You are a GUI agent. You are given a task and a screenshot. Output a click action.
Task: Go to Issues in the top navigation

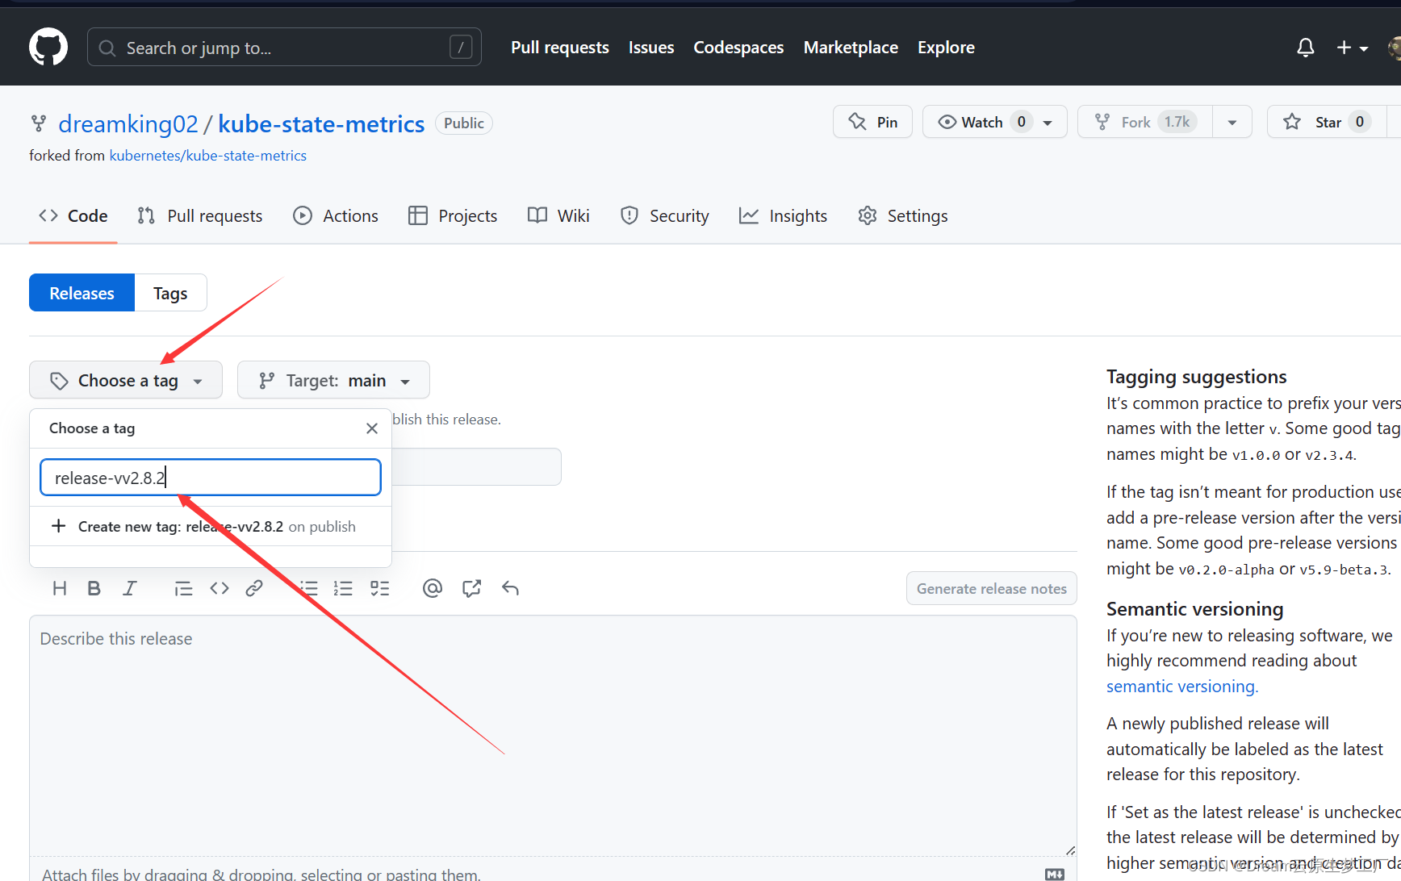(x=651, y=48)
